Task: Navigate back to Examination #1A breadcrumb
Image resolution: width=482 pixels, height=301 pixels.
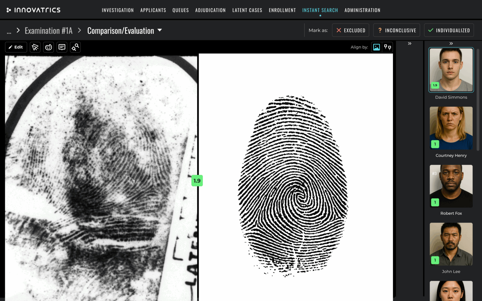Action: [x=48, y=30]
